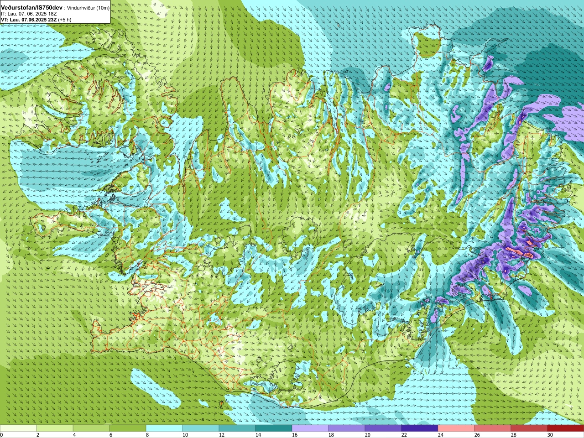
Task: Click the legend scale number "30"
Action: pyautogui.click(x=550, y=435)
